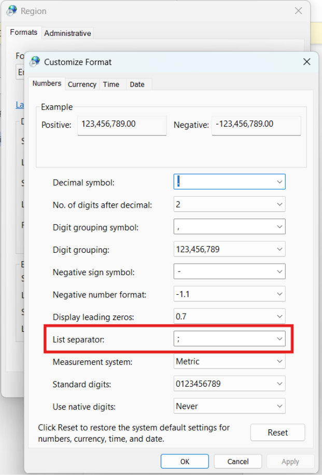The image size is (322, 475).
Task: Close the Customize Format dialog
Action: (x=306, y=62)
